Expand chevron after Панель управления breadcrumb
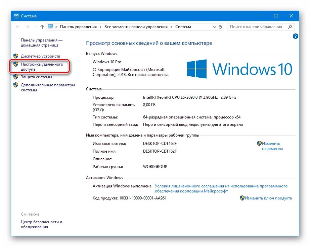Image resolution: width=310 pixels, height=247 pixels. pyautogui.click(x=100, y=27)
